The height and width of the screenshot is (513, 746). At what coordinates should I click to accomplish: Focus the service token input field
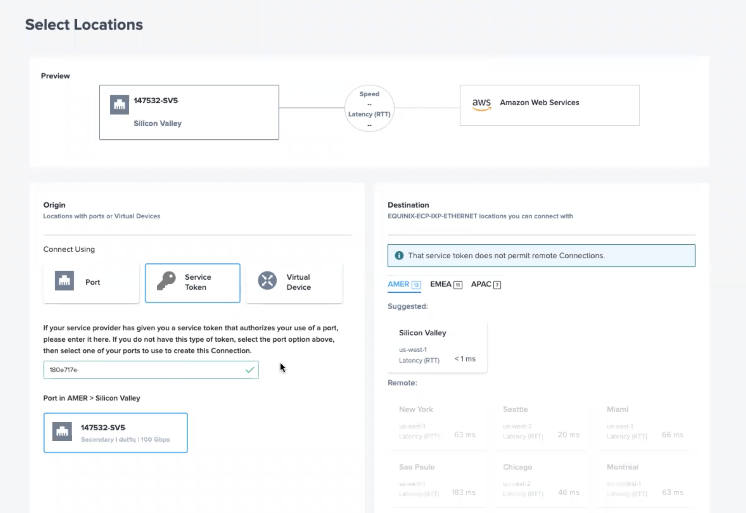(x=151, y=370)
